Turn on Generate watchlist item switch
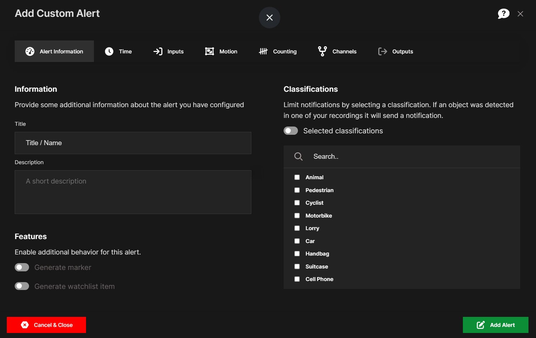 point(22,286)
